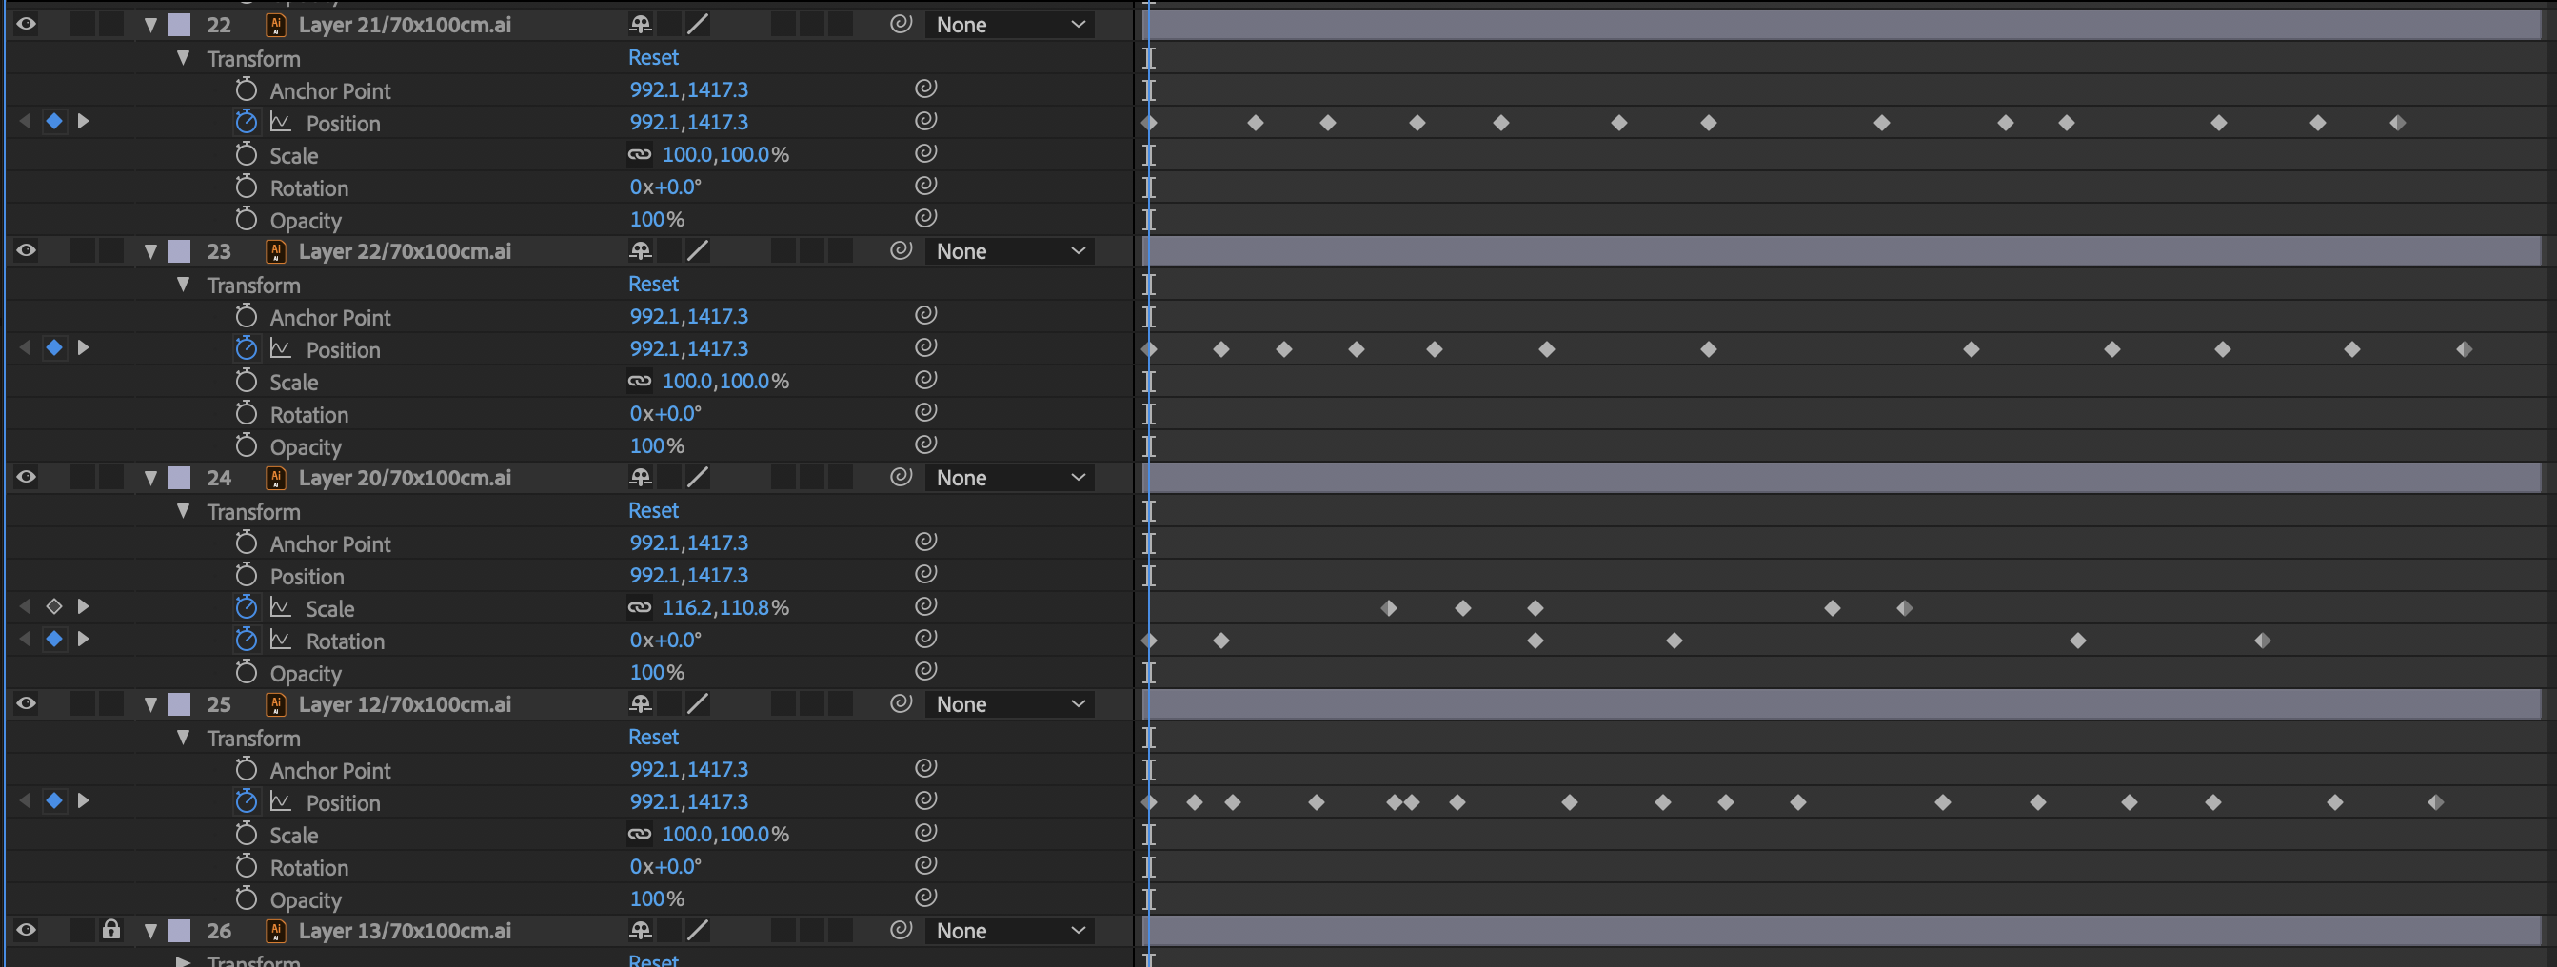Viewport: 2557px width, 967px height.
Task: Select layer name Layer 12/70x100cm.ai
Action: click(405, 704)
